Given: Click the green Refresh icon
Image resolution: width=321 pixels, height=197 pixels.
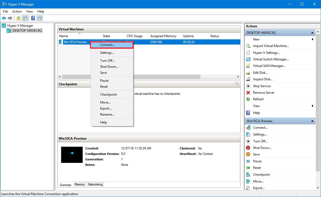Looking at the screenshot, I should tap(248, 99).
